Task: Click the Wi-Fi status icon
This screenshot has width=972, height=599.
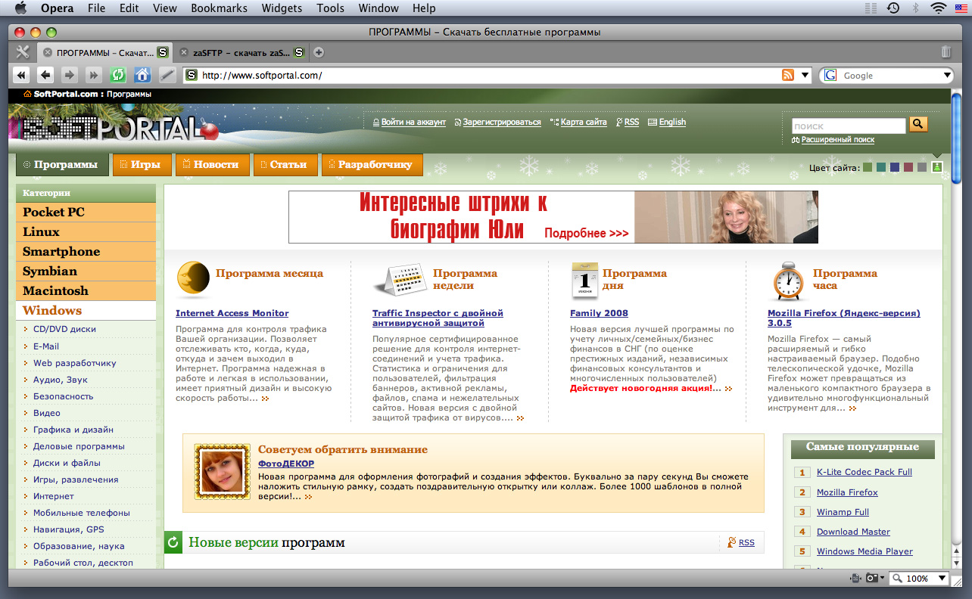Action: 939,8
